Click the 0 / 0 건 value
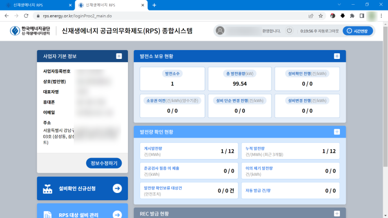 226,190
